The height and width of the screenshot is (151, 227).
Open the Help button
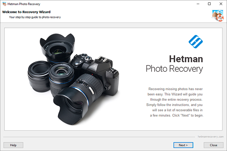point(13,145)
